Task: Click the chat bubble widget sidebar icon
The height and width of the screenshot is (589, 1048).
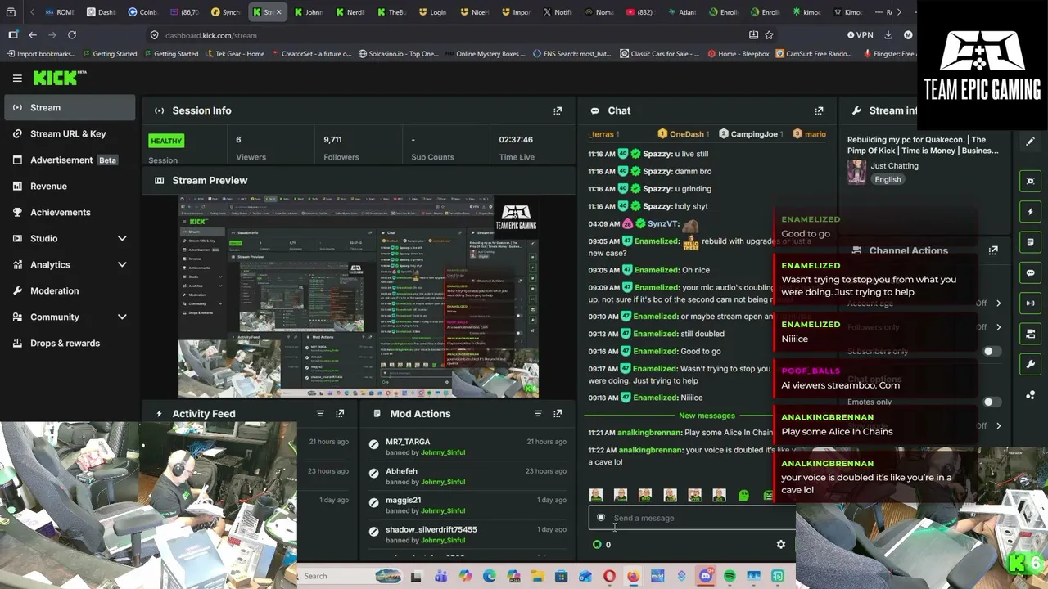Action: click(x=1031, y=272)
